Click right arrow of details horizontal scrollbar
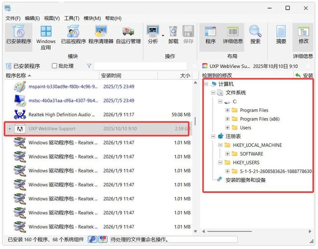 point(310,231)
